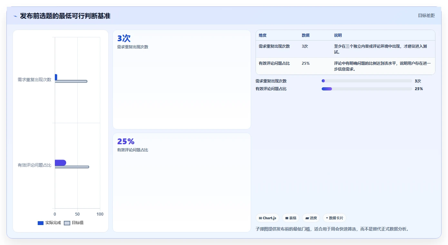This screenshot has width=448, height=245.
Task: Click the purple 实际完成 bar for 有效评论问题占比
Action: click(60, 163)
